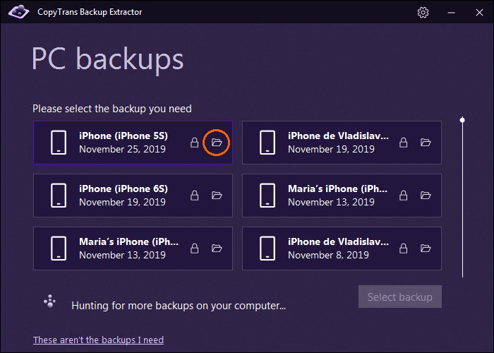This screenshot has height=353, width=494.
Task: Open the settings gear icon
Action: 423,12
